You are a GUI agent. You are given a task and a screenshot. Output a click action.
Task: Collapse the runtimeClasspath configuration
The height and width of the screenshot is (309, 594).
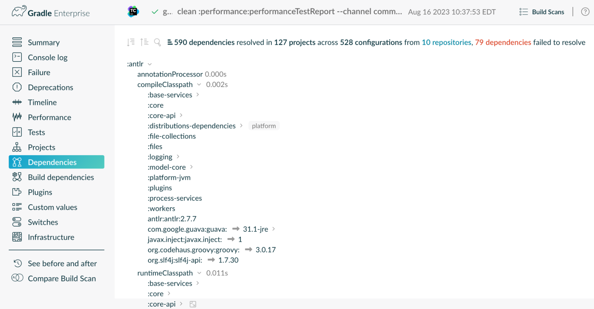tap(199, 273)
